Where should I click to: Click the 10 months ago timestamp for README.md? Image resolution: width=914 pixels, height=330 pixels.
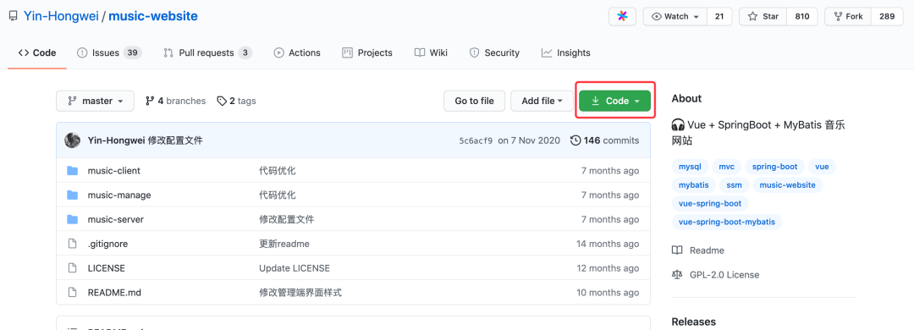(x=608, y=293)
